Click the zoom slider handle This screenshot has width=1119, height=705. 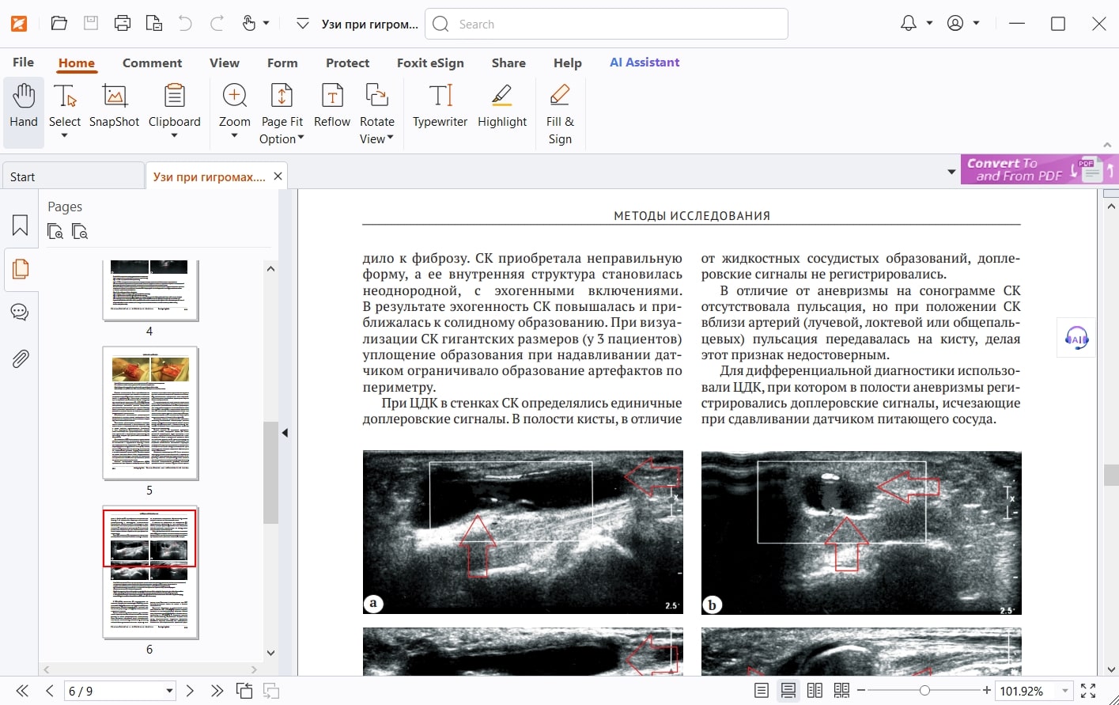coord(924,691)
